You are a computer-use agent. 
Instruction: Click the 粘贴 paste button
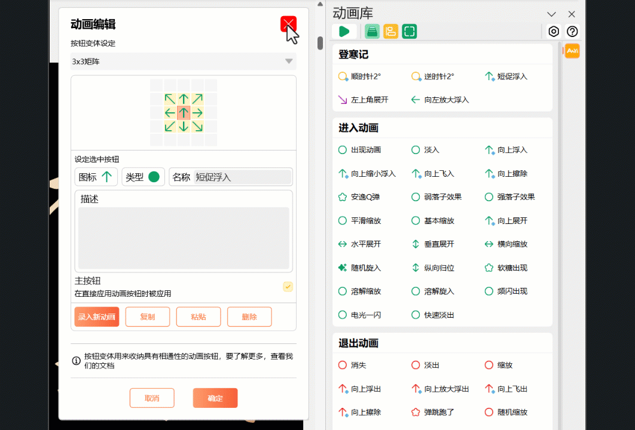pyautogui.click(x=198, y=317)
